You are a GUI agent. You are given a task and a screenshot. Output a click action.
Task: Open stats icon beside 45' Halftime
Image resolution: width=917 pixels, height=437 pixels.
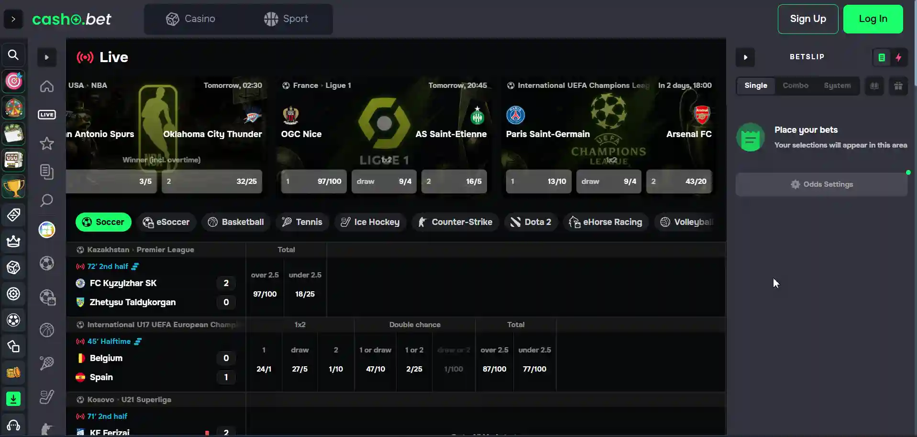(138, 341)
